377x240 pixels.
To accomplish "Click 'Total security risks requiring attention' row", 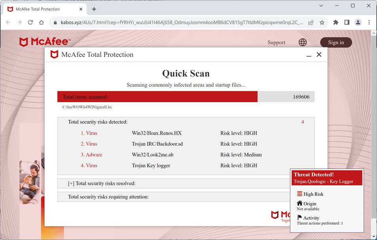I will [x=173, y=197].
